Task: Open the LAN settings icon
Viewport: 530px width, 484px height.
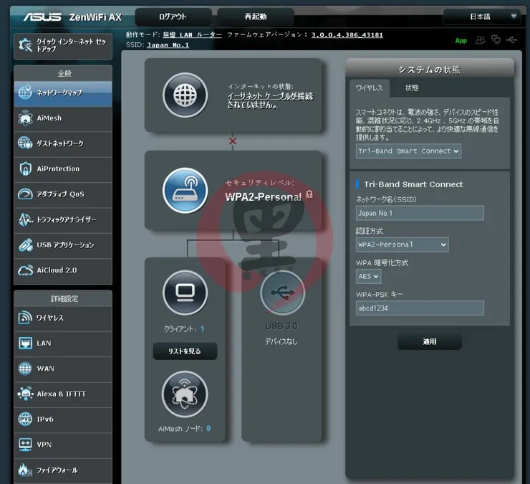Action: 25,343
